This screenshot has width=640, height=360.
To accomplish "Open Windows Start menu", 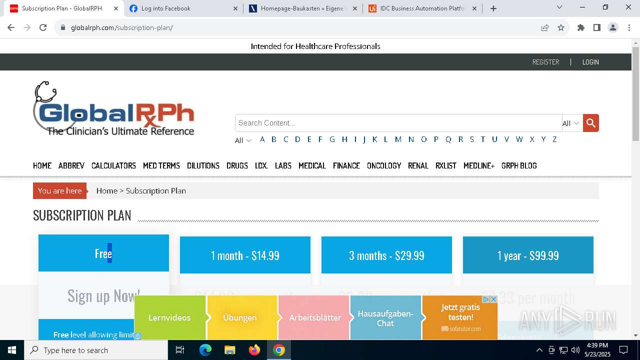I will 12,350.
